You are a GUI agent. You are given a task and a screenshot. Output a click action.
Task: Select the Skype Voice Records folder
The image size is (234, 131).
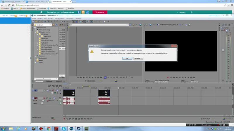point(48,52)
